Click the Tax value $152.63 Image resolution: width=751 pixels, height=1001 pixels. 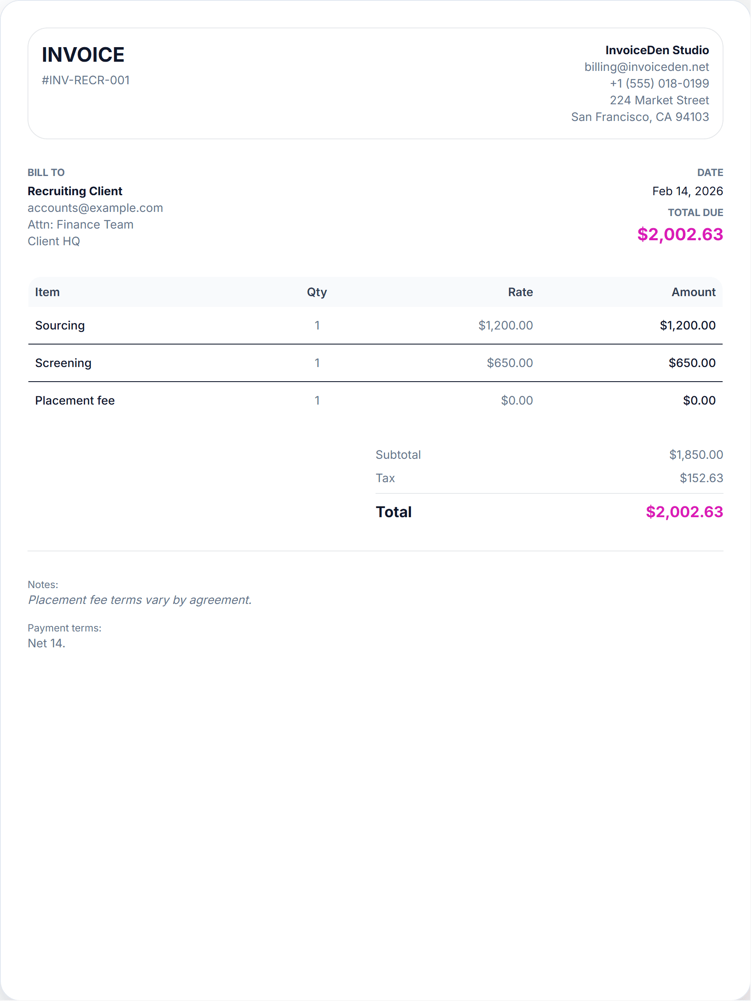(x=701, y=478)
